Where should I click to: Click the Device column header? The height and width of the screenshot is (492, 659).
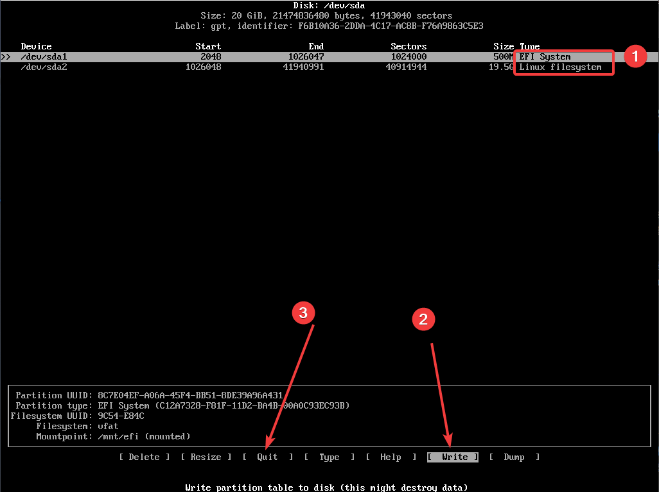pos(36,47)
